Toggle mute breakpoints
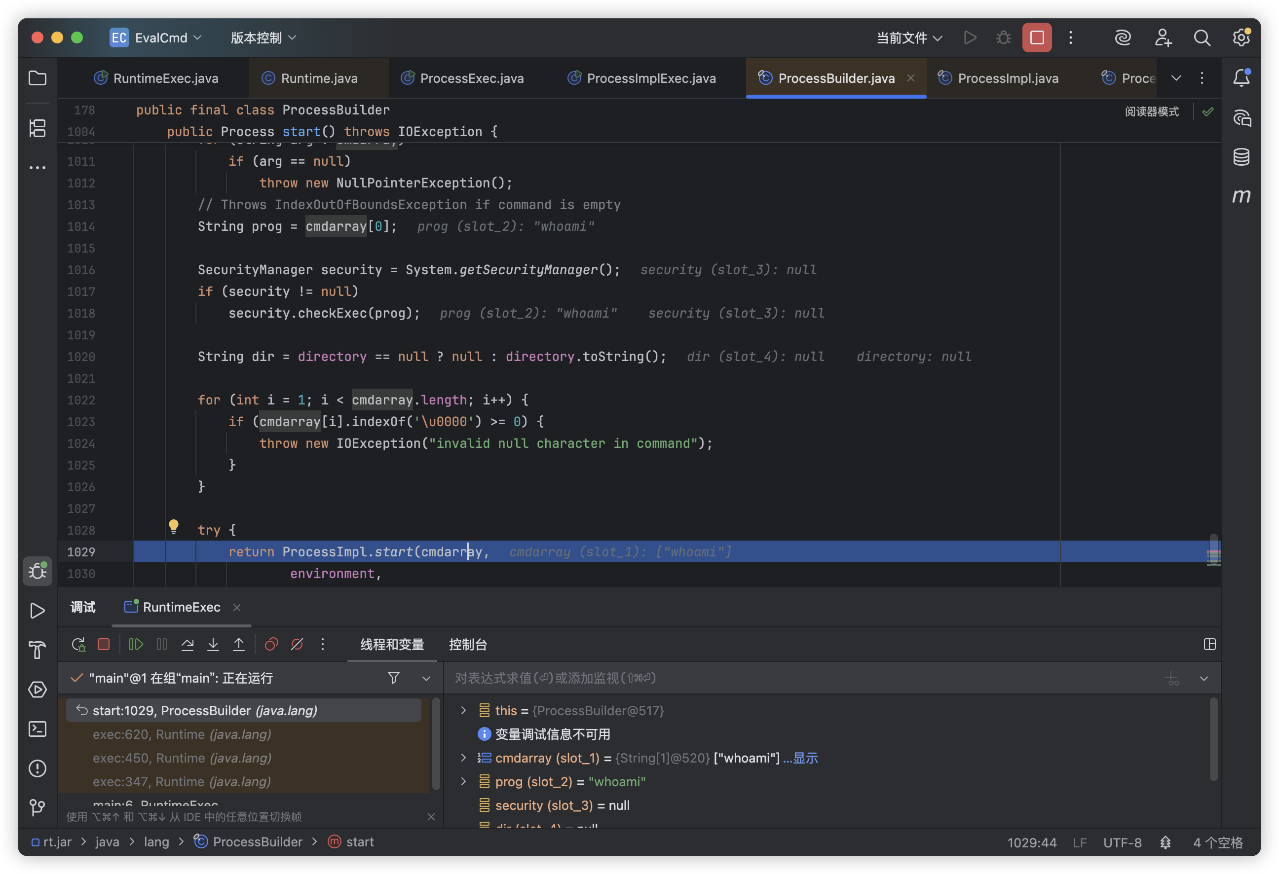 coord(297,645)
